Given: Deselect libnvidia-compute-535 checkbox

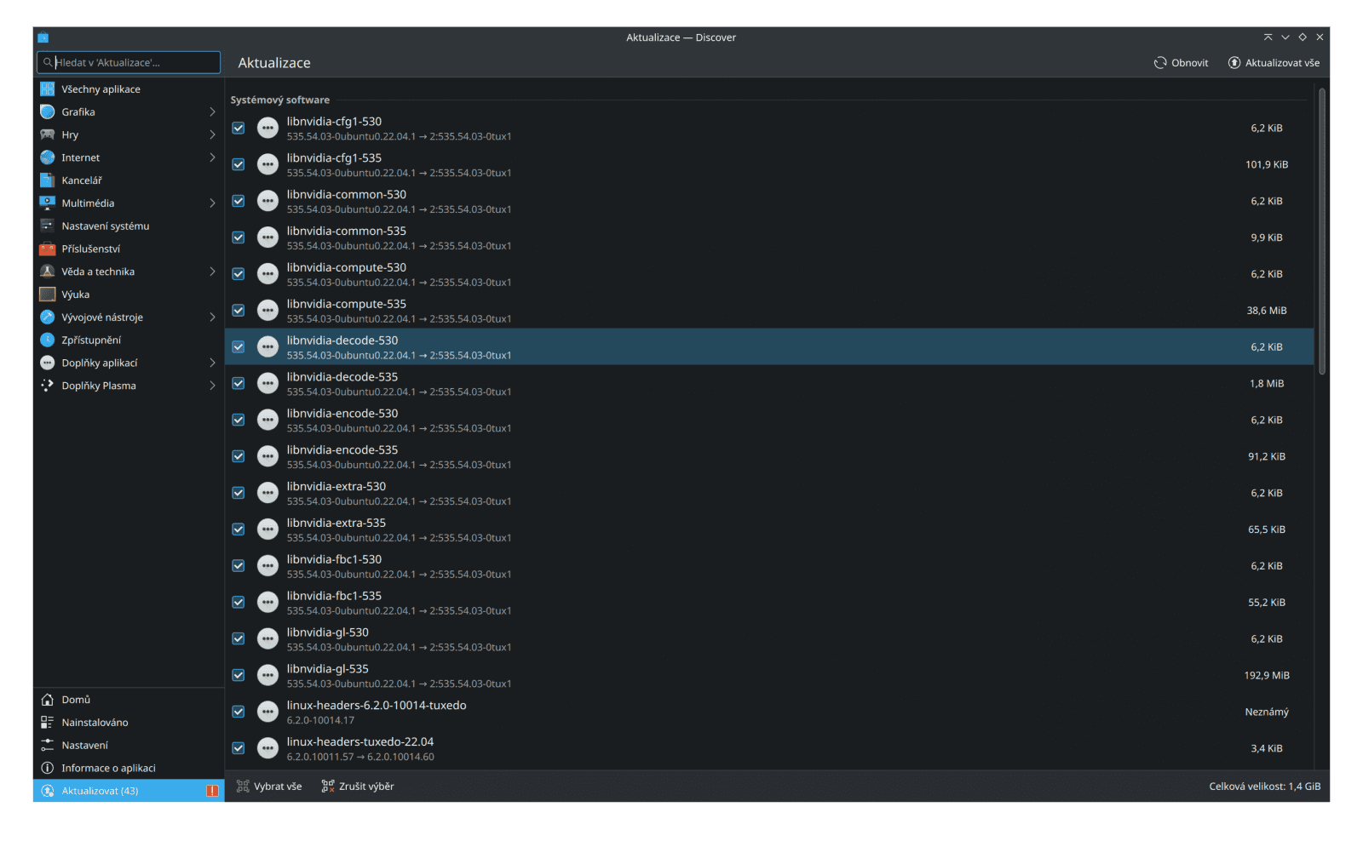Looking at the screenshot, I should (x=239, y=311).
